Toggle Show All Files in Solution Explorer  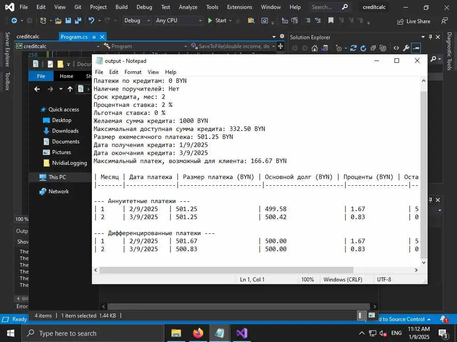click(x=383, y=48)
